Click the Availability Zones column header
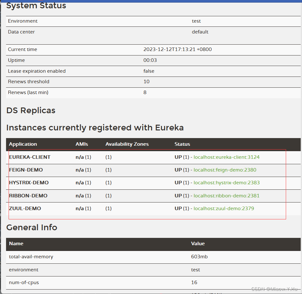The height and width of the screenshot is (294, 302). [x=127, y=144]
